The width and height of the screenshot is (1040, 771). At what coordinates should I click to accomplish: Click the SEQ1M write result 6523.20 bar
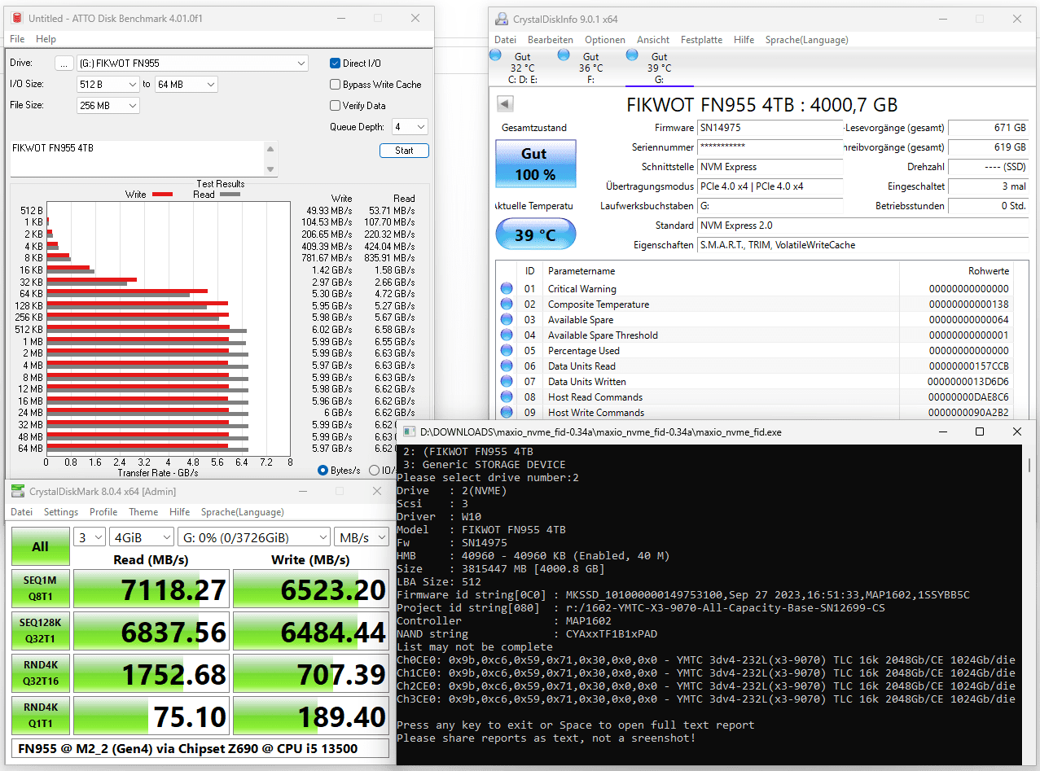pyautogui.click(x=311, y=589)
